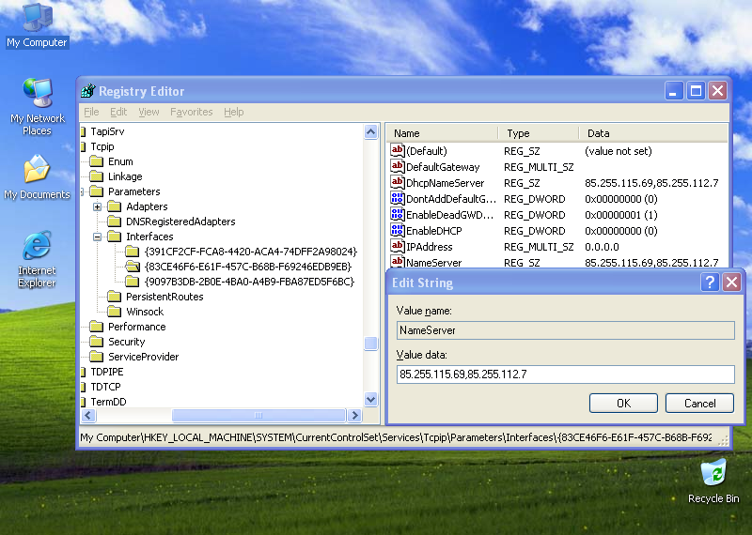Image resolution: width=752 pixels, height=535 pixels.
Task: Select the TDPIPE key
Action: 107,372
